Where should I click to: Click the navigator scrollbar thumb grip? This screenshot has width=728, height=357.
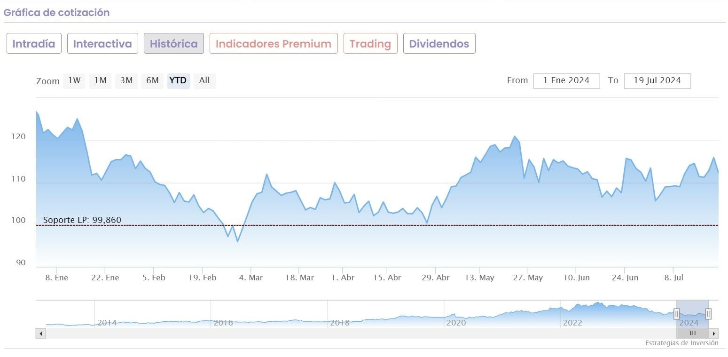pyautogui.click(x=692, y=333)
